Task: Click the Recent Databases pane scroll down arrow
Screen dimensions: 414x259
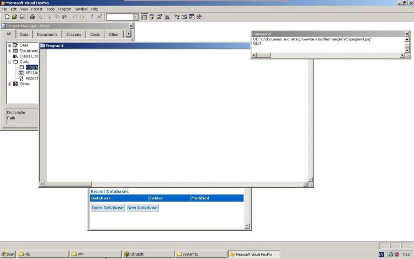Action: (x=247, y=226)
